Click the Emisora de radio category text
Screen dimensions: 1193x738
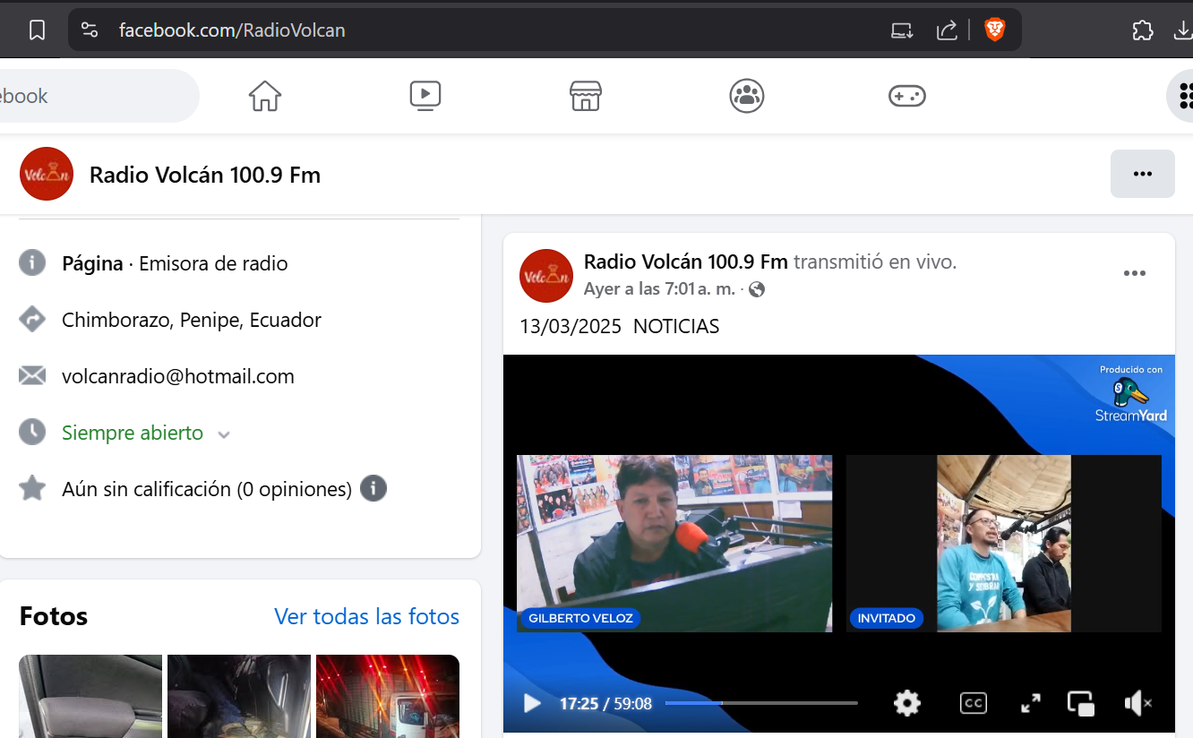(x=213, y=263)
